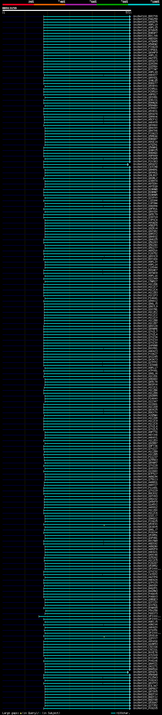The width and height of the screenshot is (162, 715).
Task: Click the UniRef100_B9GY70 label
Action: pyautogui.click(x=145, y=413)
